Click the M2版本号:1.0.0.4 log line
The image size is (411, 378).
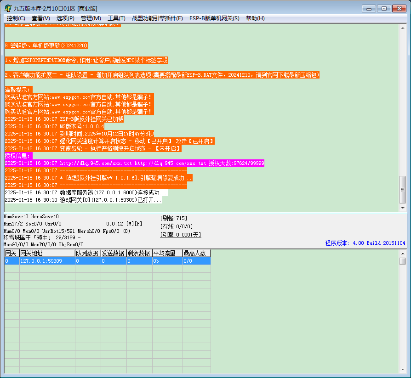coord(55,126)
